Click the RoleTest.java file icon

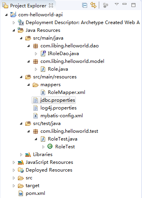click(x=43, y=139)
